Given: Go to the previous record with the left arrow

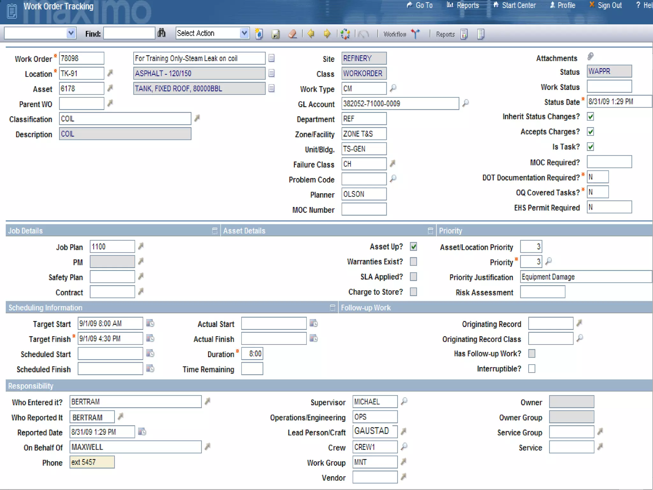Looking at the screenshot, I should point(311,33).
